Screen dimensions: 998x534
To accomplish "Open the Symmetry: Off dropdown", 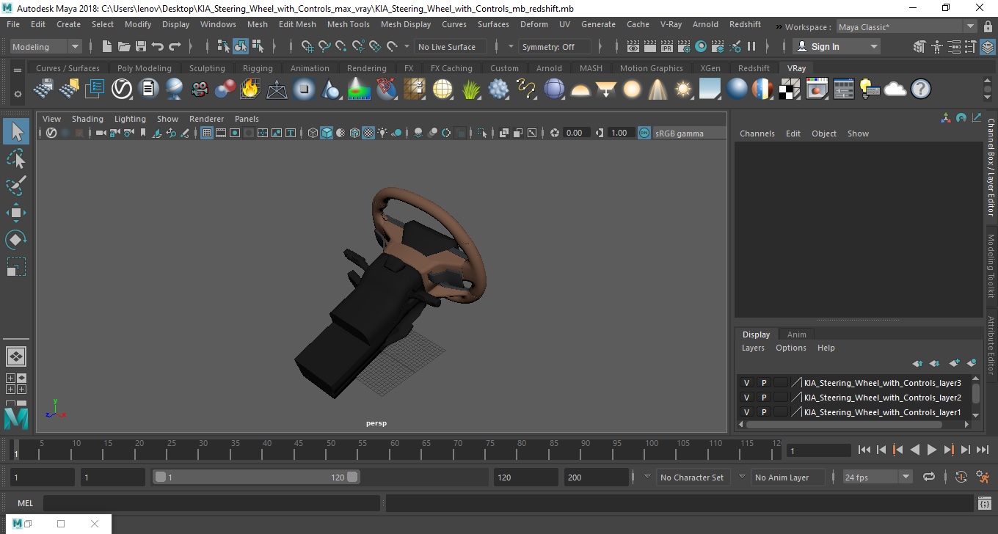I will 555,46.
